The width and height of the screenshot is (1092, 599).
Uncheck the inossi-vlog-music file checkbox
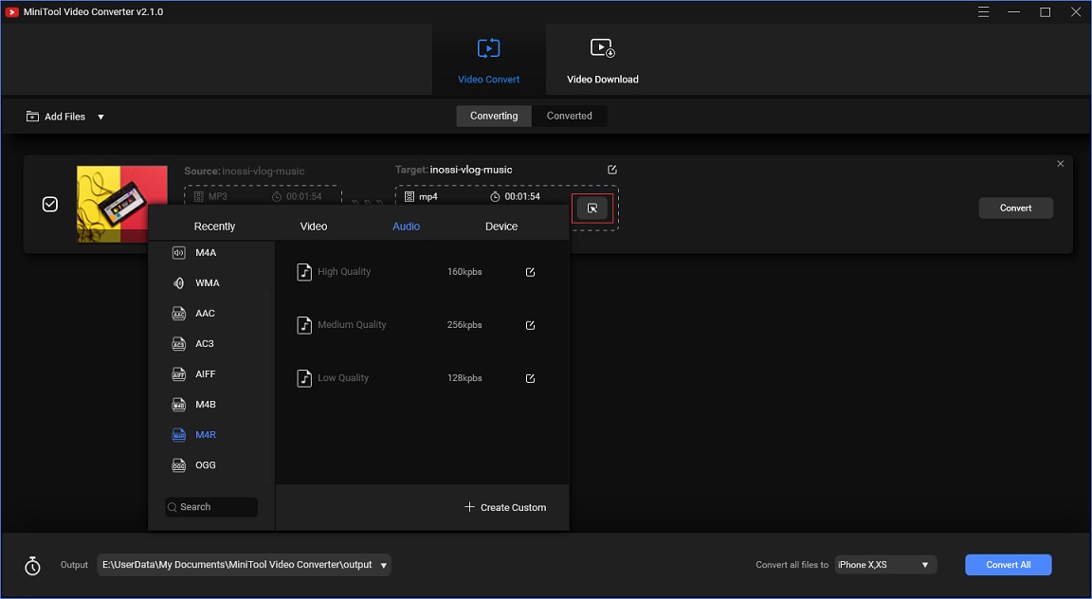coord(50,204)
